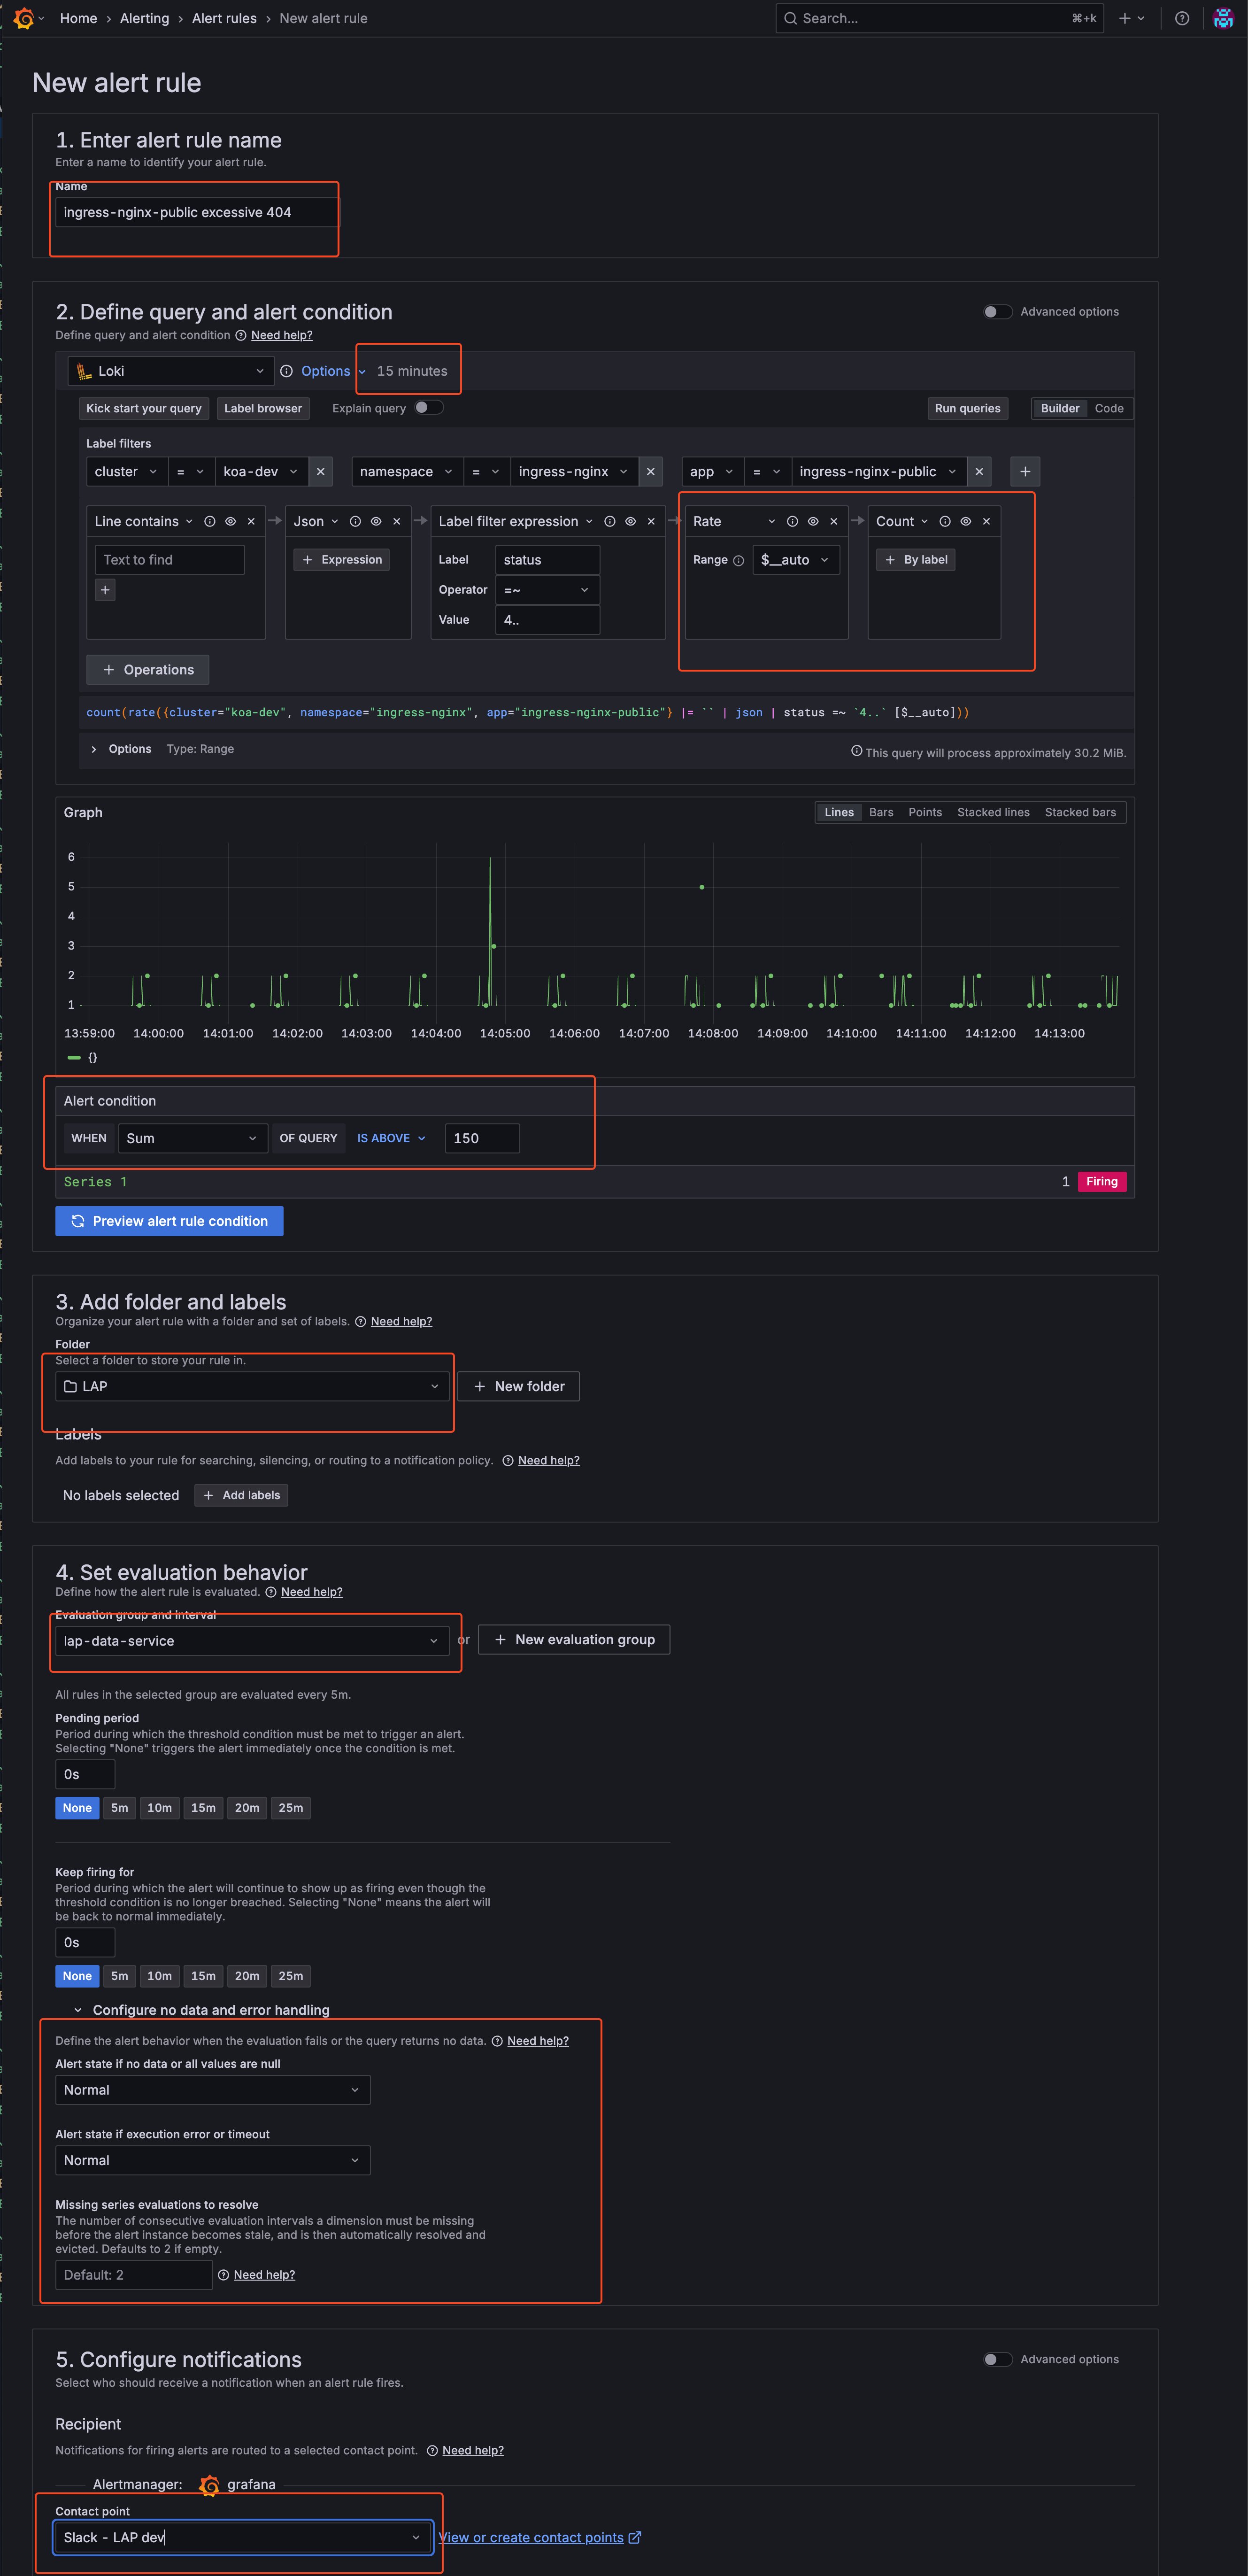Enable the Explain query switch
Image resolution: width=1248 pixels, height=2576 pixels.
point(428,407)
